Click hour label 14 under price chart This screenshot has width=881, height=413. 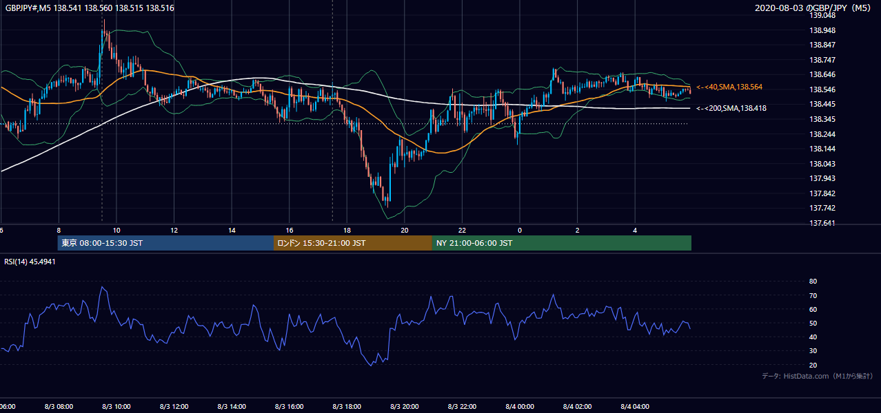(232, 230)
